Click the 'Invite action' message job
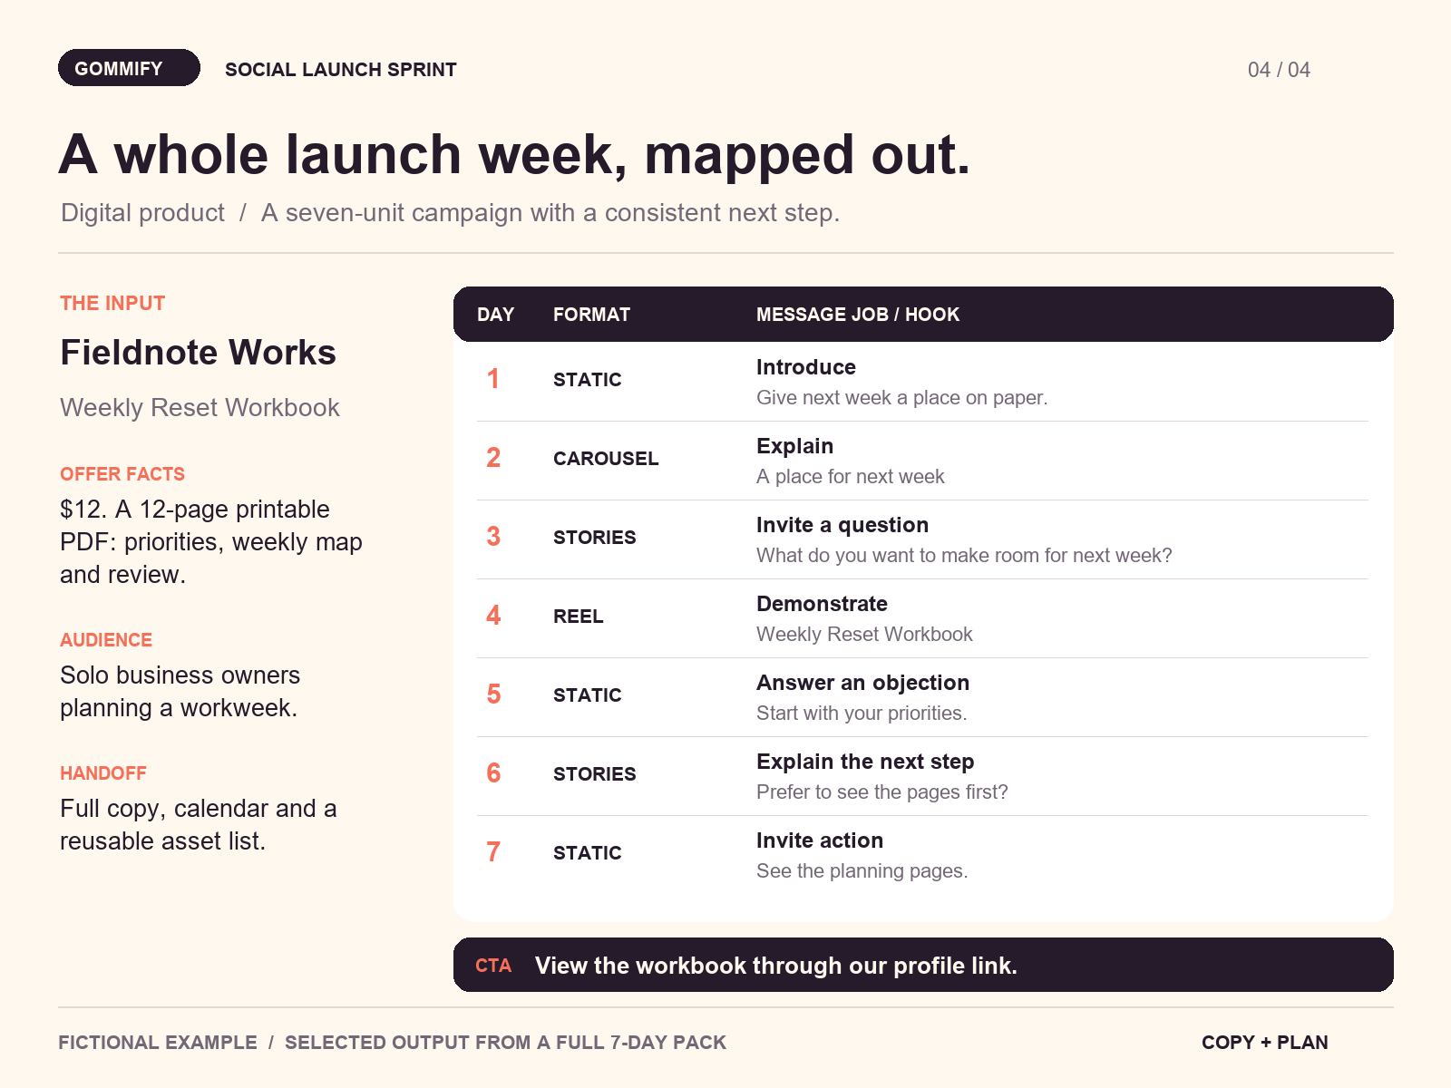Screen dimensions: 1451x1088 click(820, 840)
